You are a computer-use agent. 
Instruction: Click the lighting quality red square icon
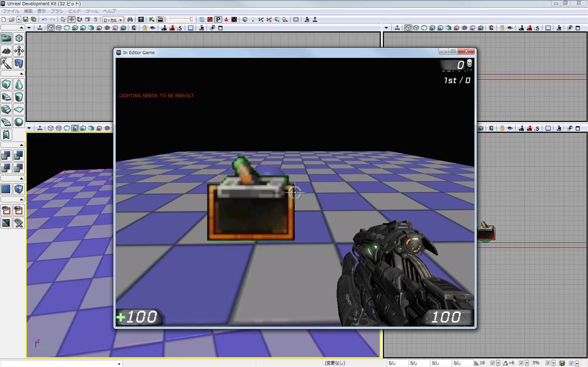210,20
